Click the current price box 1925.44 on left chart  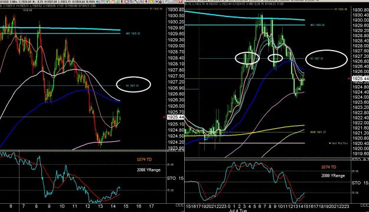click(x=175, y=117)
